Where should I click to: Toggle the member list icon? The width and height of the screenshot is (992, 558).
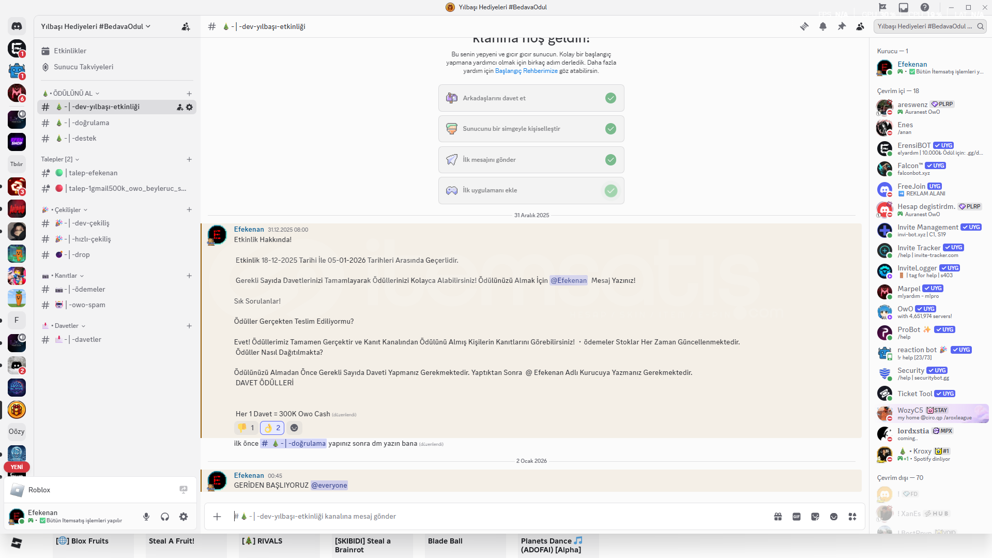[x=860, y=26]
